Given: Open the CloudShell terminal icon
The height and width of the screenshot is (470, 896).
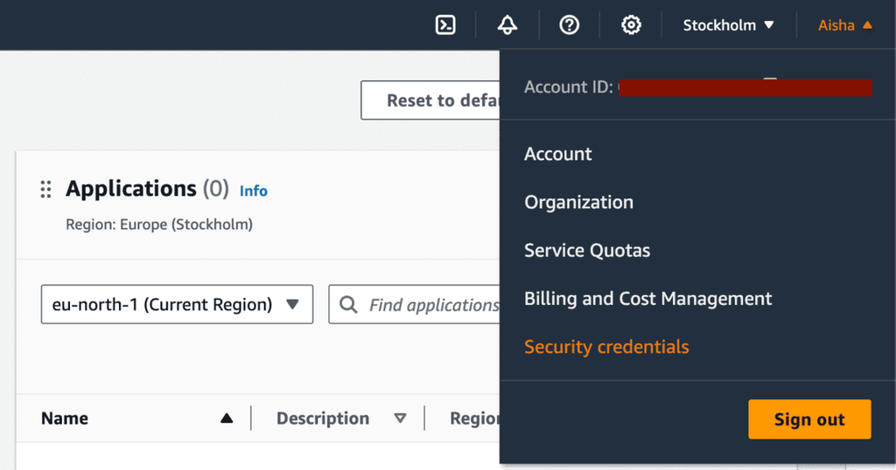Looking at the screenshot, I should (445, 25).
